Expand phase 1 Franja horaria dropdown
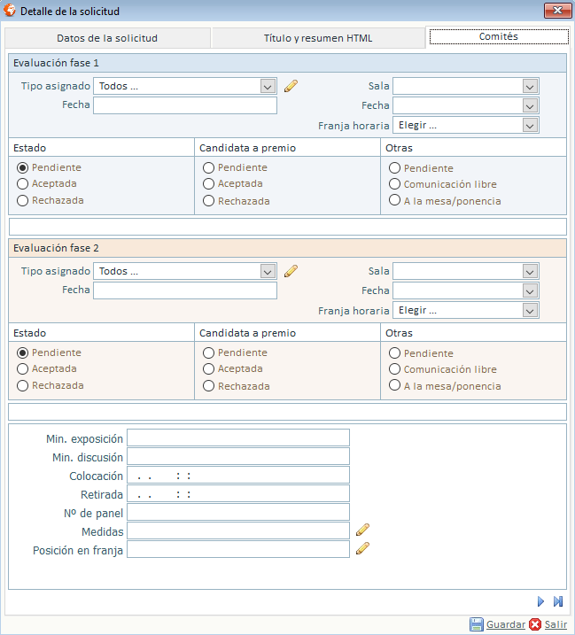This screenshot has width=575, height=635. coord(530,125)
